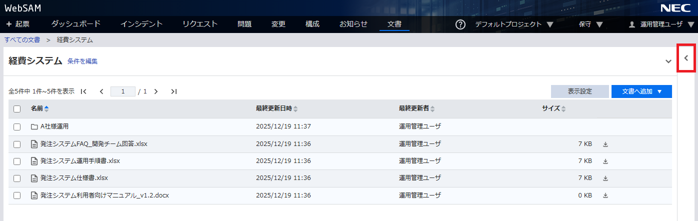Screen dimensions: 698x221
Task: Go to next page arrow
Action: point(156,91)
